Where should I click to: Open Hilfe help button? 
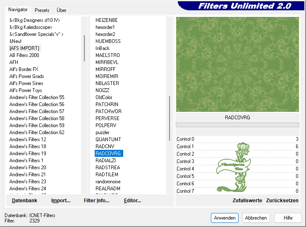click(288, 218)
